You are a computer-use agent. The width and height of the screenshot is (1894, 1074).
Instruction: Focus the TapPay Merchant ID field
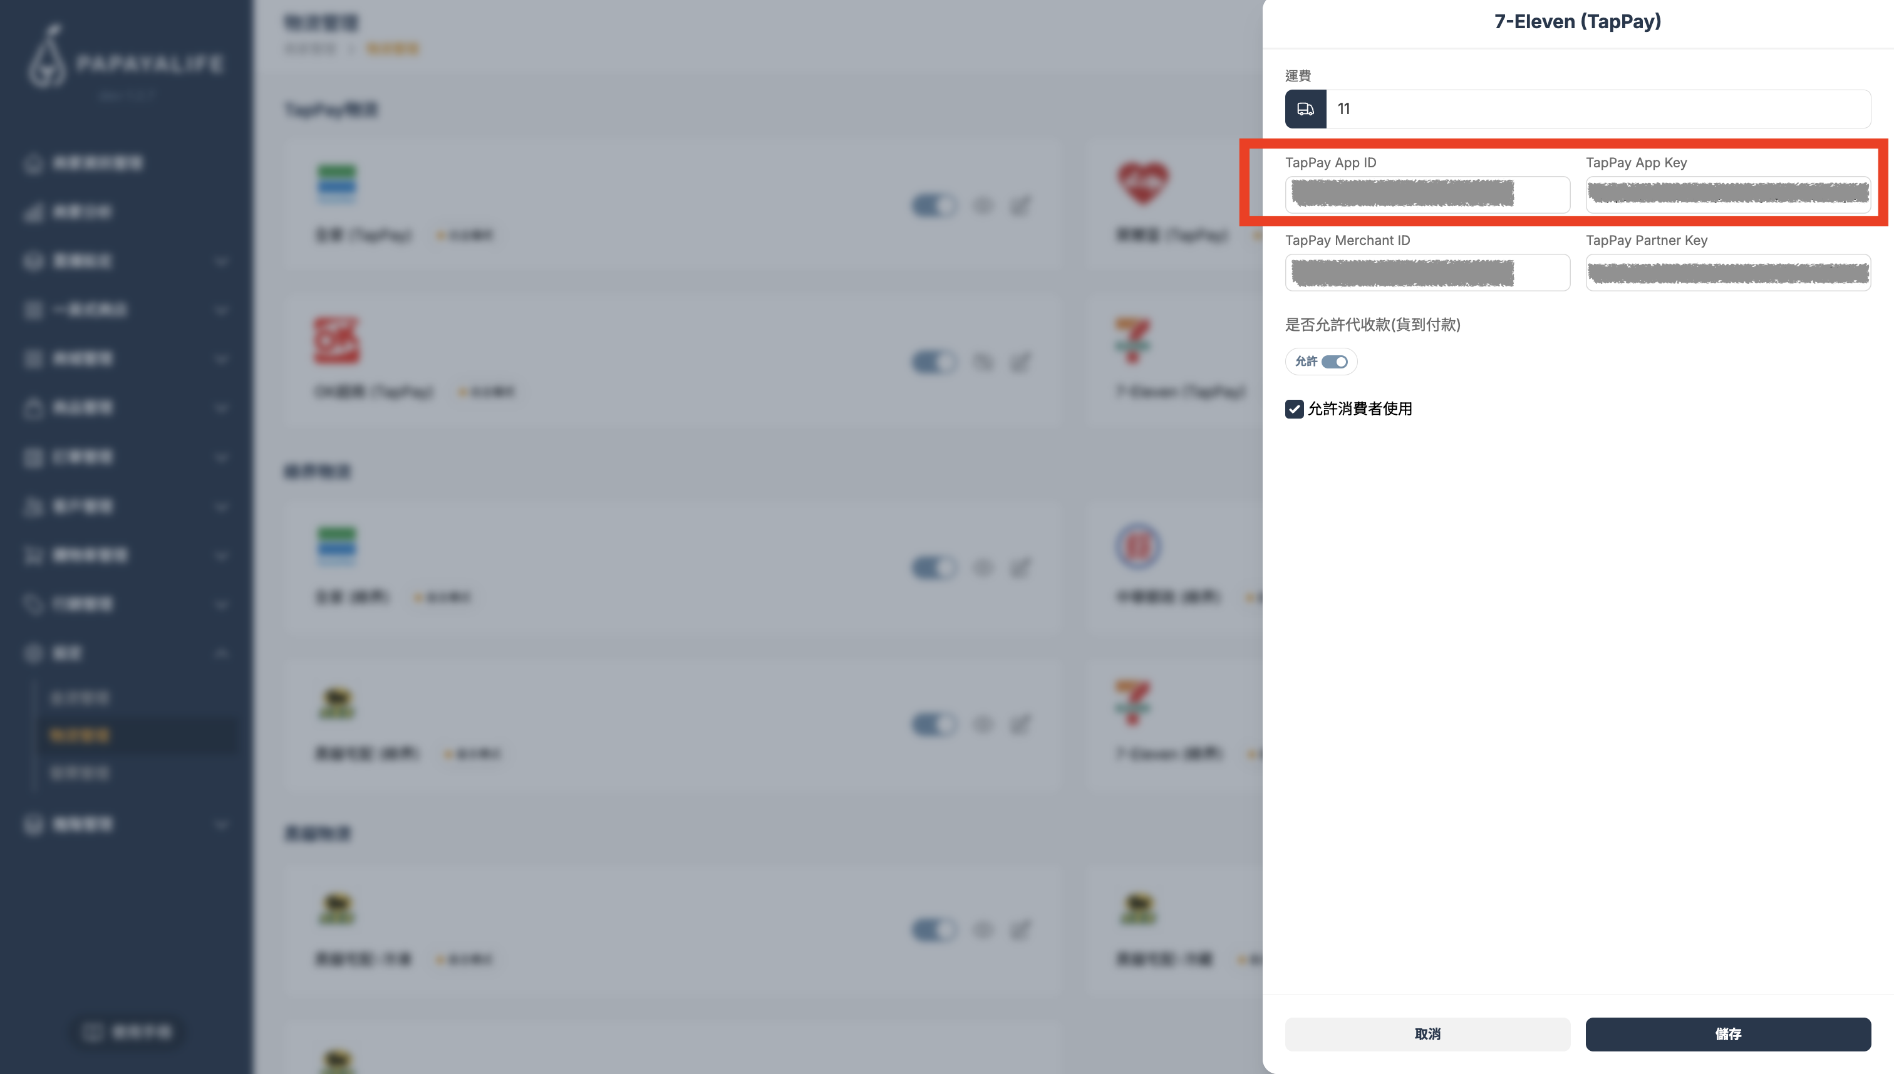[1427, 273]
